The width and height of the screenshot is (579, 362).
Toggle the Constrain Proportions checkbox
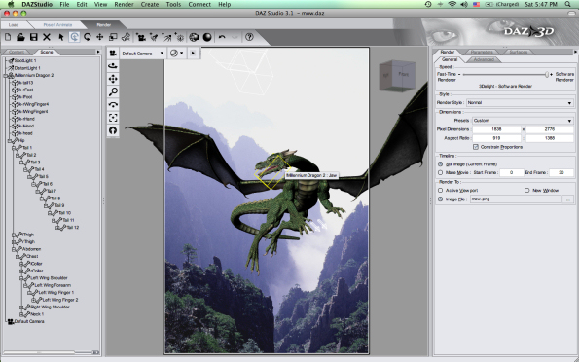point(476,147)
